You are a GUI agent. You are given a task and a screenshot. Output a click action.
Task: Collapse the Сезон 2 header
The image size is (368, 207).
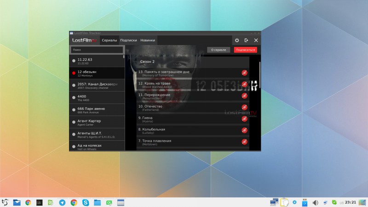(193, 62)
